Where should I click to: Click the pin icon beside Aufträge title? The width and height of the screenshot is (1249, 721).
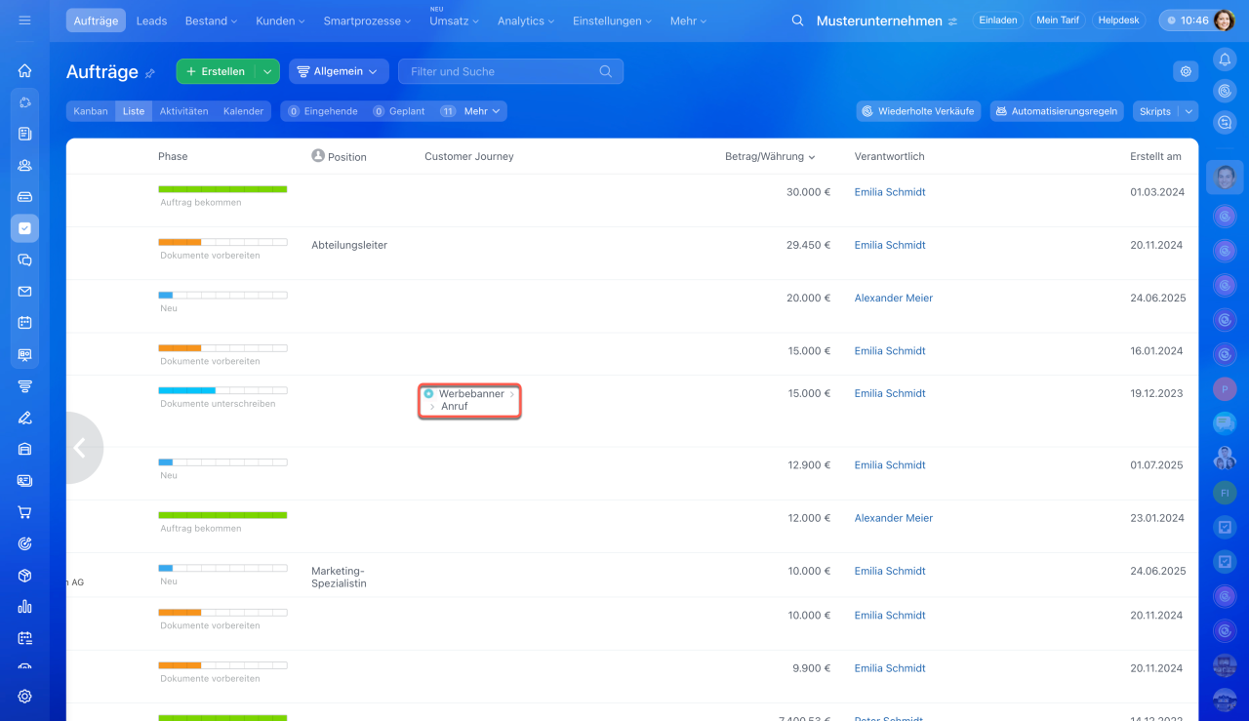coord(150,73)
